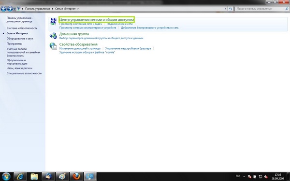Image resolution: width=290 pixels, height=181 pixels.
Task: Select 'Сеть и Интернет' in the sidebar
Action: (x=17, y=33)
